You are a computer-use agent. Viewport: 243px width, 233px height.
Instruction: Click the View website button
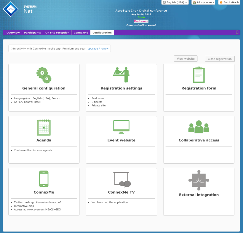click(186, 58)
